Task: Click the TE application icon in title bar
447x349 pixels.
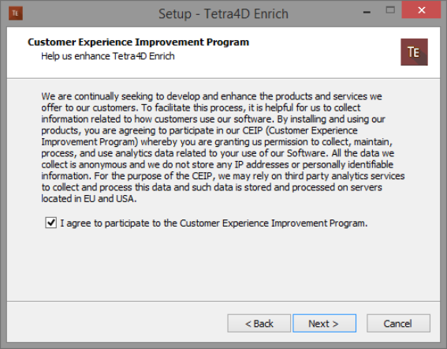Action: pyautogui.click(x=16, y=13)
